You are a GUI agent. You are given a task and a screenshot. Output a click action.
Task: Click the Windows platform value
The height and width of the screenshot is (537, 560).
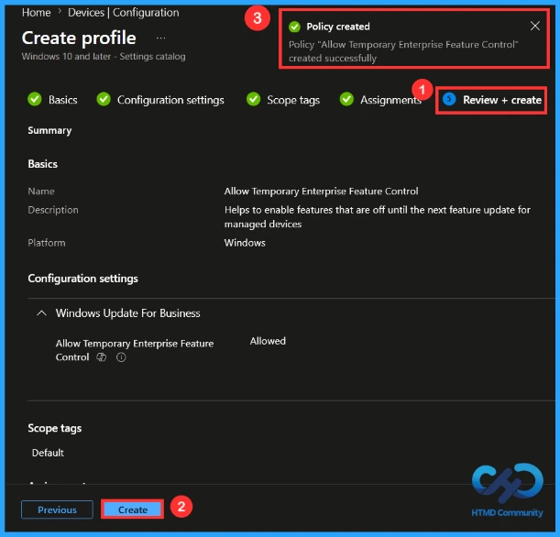pos(245,243)
